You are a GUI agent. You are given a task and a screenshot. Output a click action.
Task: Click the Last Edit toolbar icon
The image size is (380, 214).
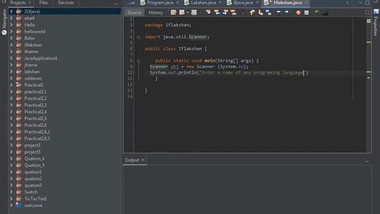point(173,12)
